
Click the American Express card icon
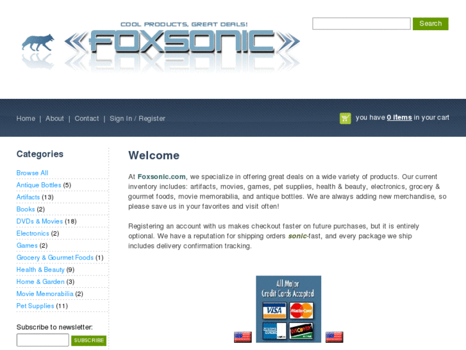tap(274, 331)
